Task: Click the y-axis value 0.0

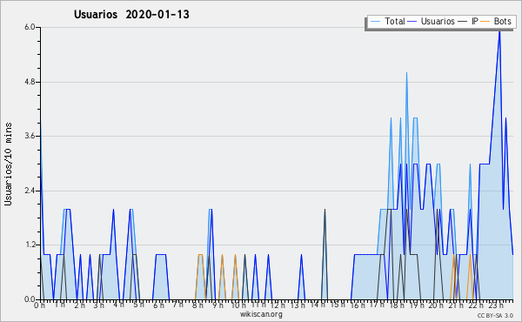Action: click(30, 299)
